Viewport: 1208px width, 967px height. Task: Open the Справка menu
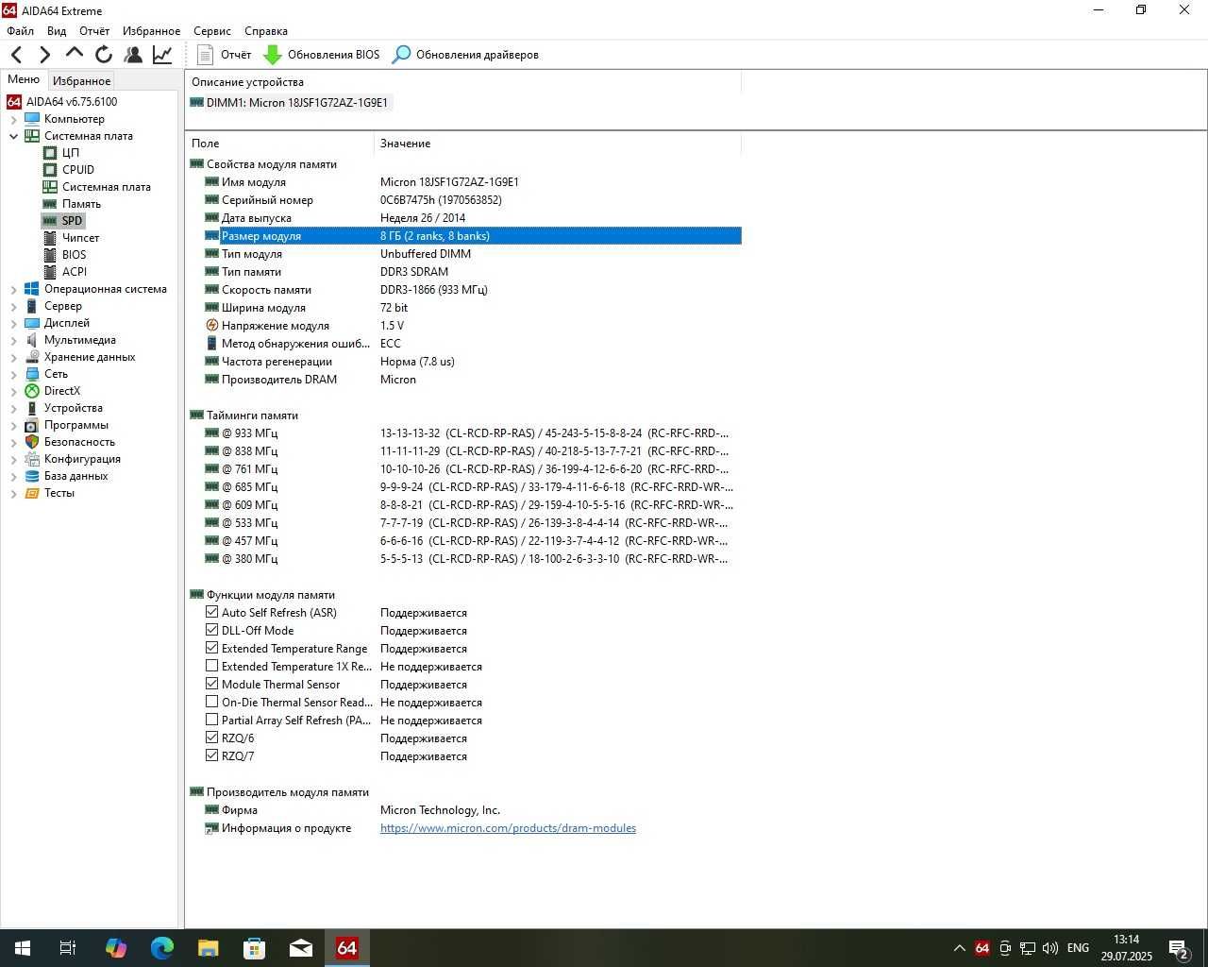[x=266, y=31]
